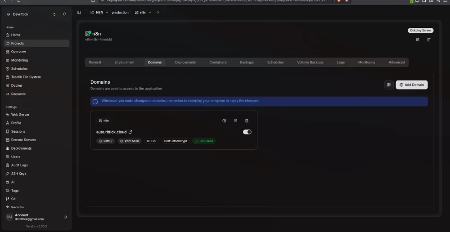Click the Port: 5678 badge
This screenshot has width=450, height=232.
130,141
